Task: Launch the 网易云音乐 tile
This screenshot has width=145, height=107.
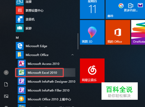Action: coord(92,71)
